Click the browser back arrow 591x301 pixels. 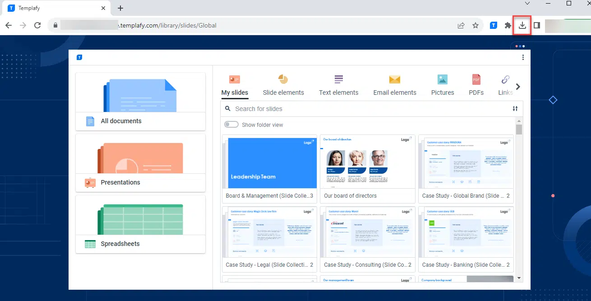click(9, 25)
